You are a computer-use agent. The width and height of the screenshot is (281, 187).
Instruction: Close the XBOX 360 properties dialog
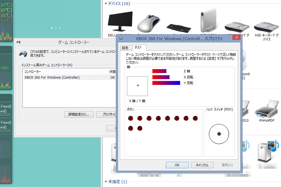pyautogui.click(x=237, y=37)
